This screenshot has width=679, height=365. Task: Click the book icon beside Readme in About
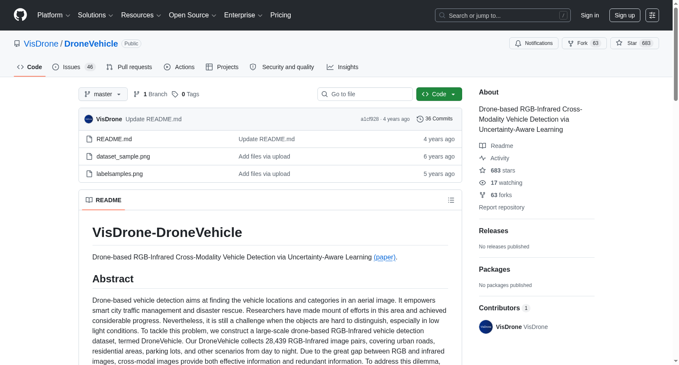click(x=483, y=146)
